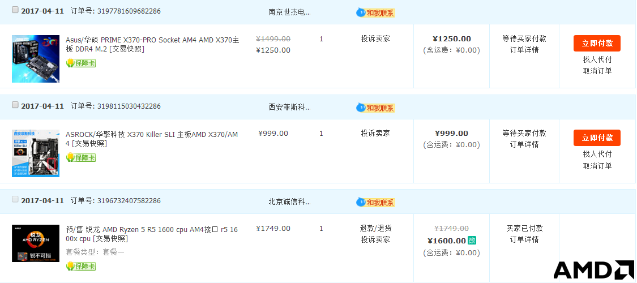
Task: Click the ¥1600.00 adjusted total price
Action: (447, 241)
